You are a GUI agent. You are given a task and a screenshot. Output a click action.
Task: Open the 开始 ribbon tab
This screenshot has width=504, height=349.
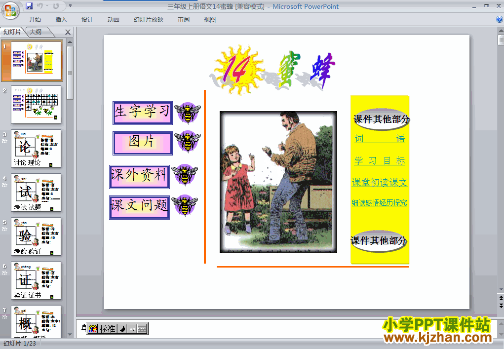[x=35, y=20]
